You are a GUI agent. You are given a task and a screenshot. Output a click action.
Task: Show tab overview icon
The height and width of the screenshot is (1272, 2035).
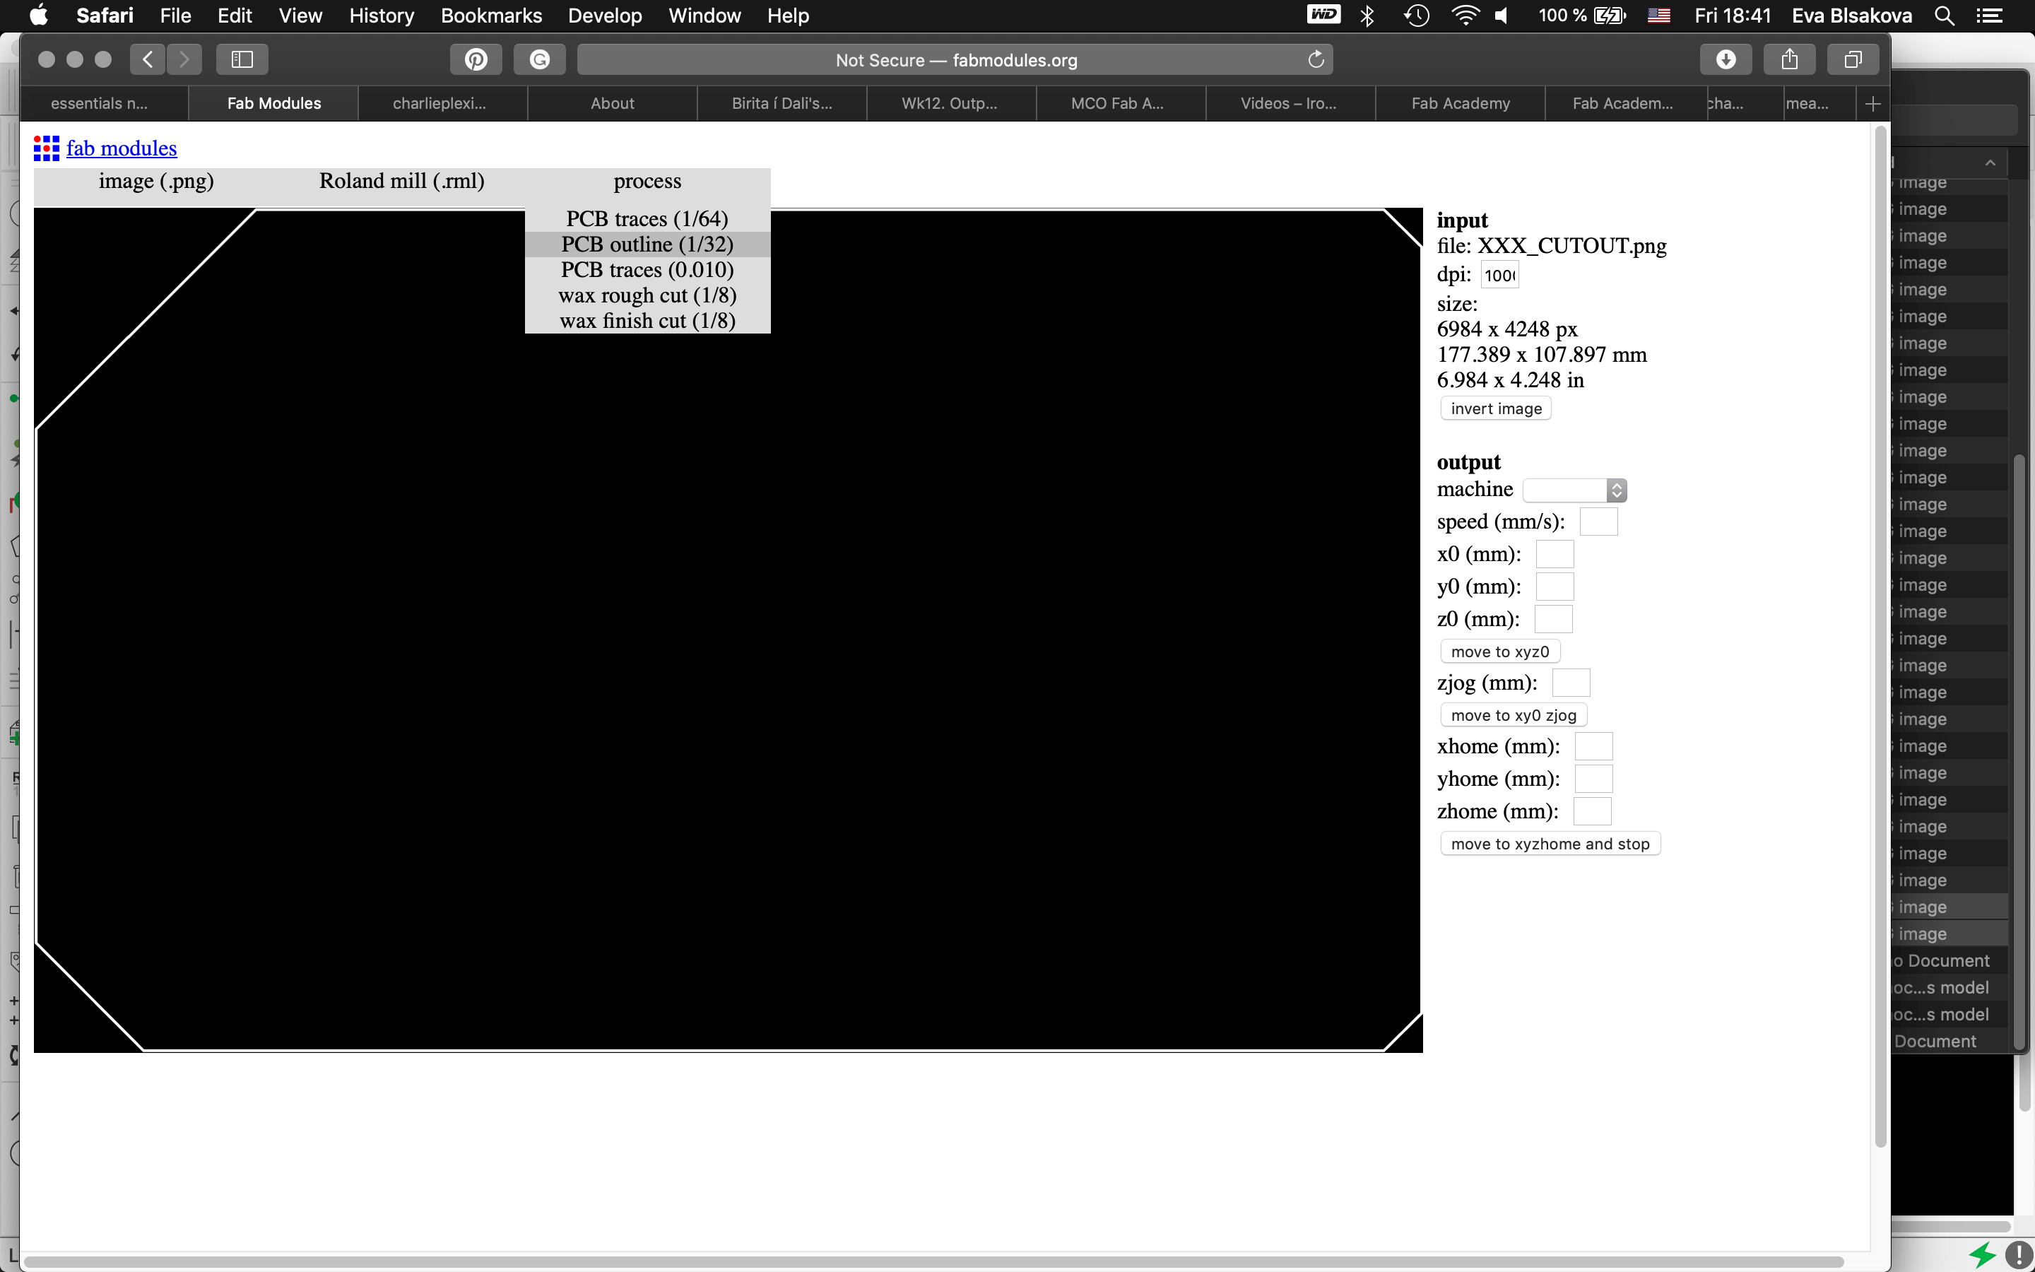[x=1853, y=60]
